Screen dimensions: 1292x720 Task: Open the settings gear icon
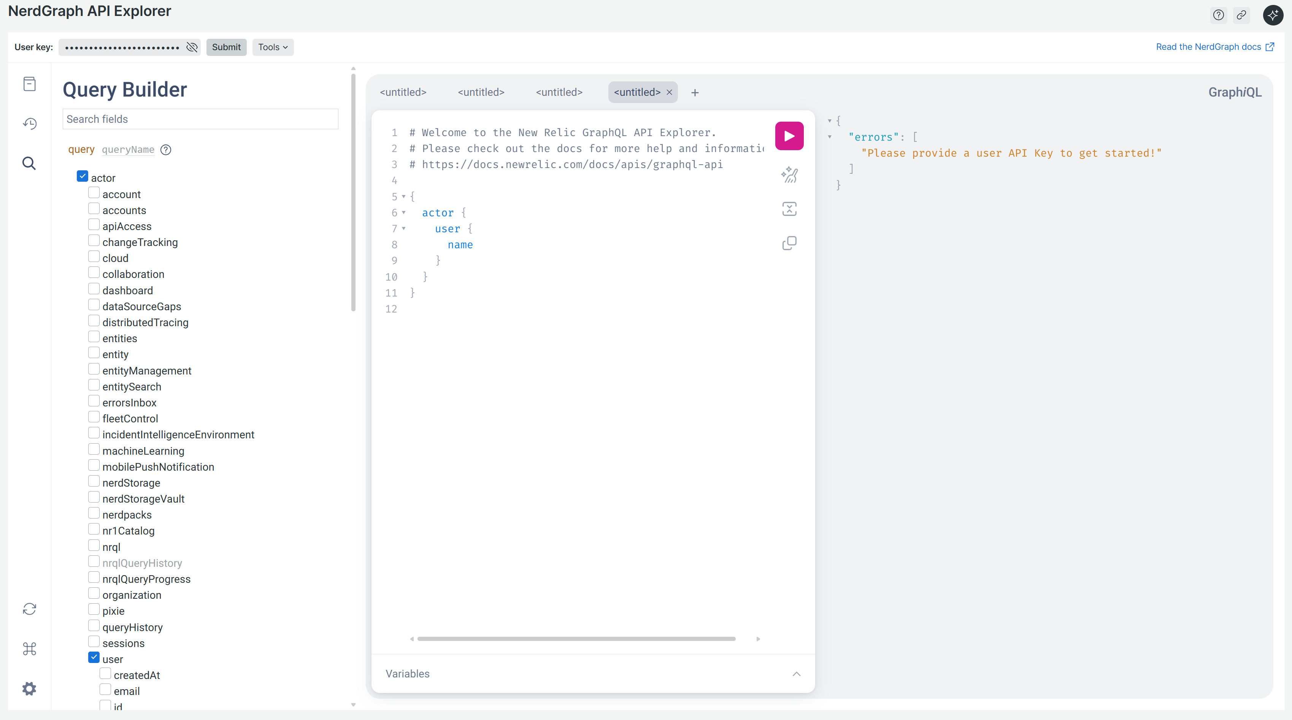(30, 688)
